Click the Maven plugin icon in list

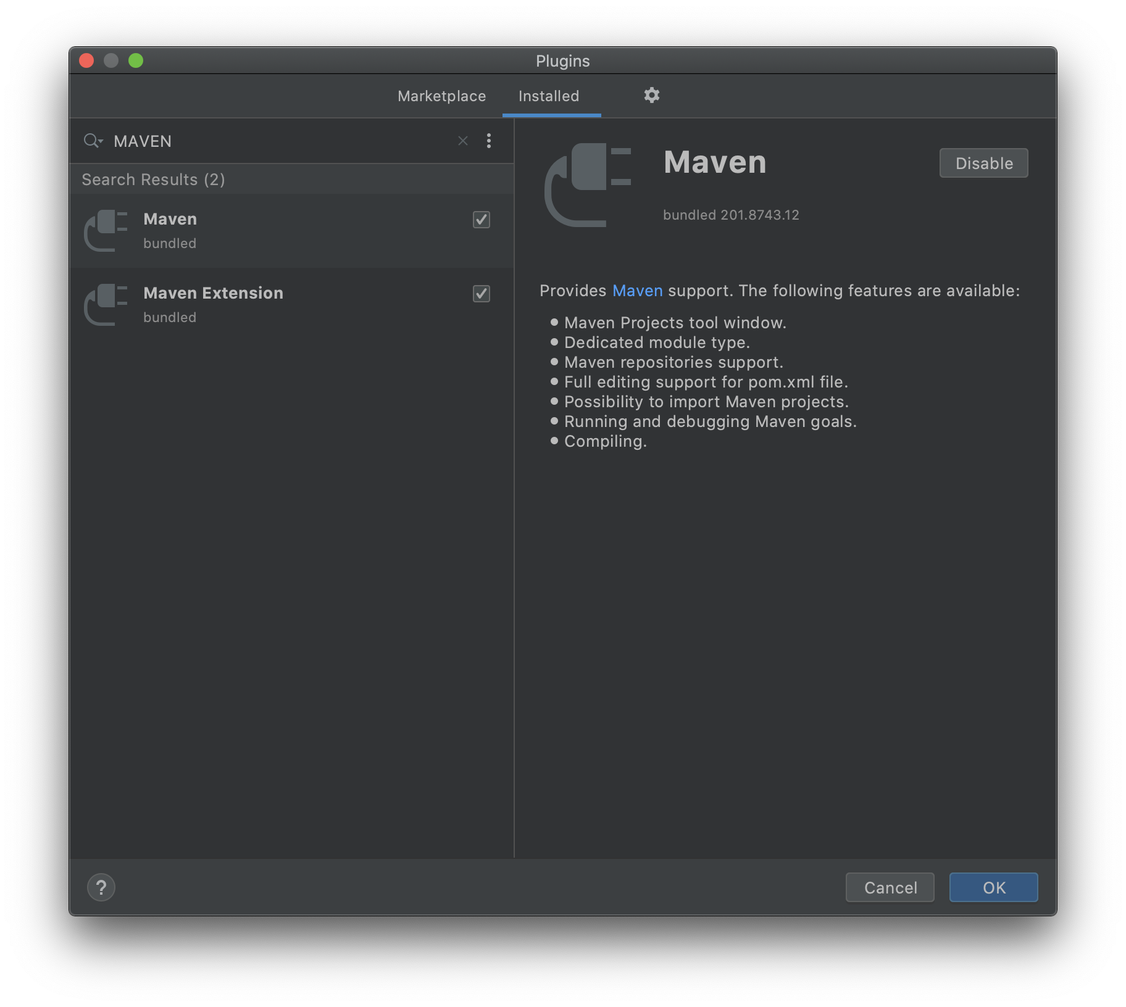click(106, 231)
